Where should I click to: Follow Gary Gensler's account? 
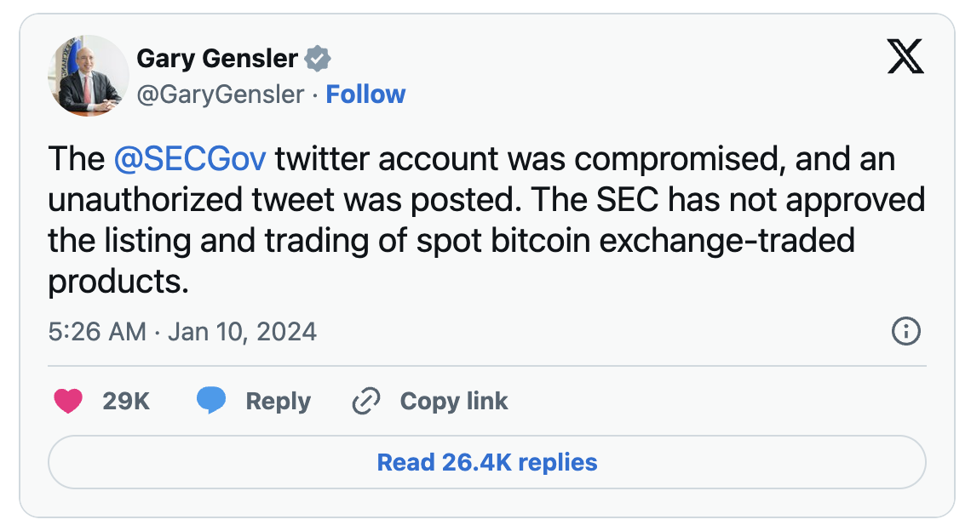(x=365, y=94)
